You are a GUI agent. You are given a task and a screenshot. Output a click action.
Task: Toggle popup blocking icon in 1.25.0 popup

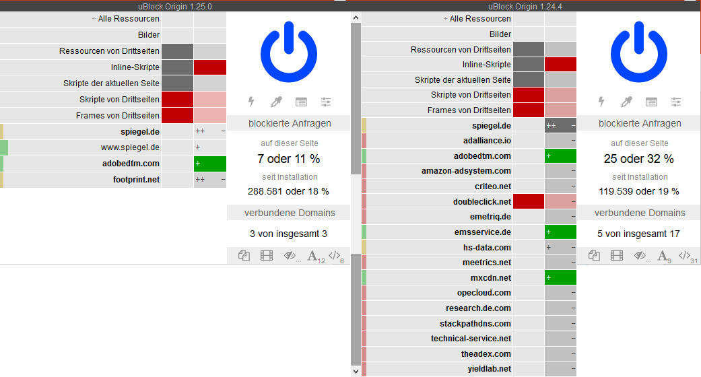[244, 255]
